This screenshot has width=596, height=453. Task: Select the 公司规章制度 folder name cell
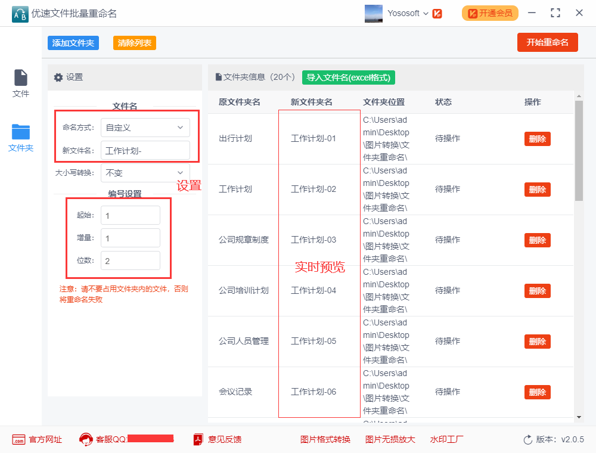(x=244, y=240)
